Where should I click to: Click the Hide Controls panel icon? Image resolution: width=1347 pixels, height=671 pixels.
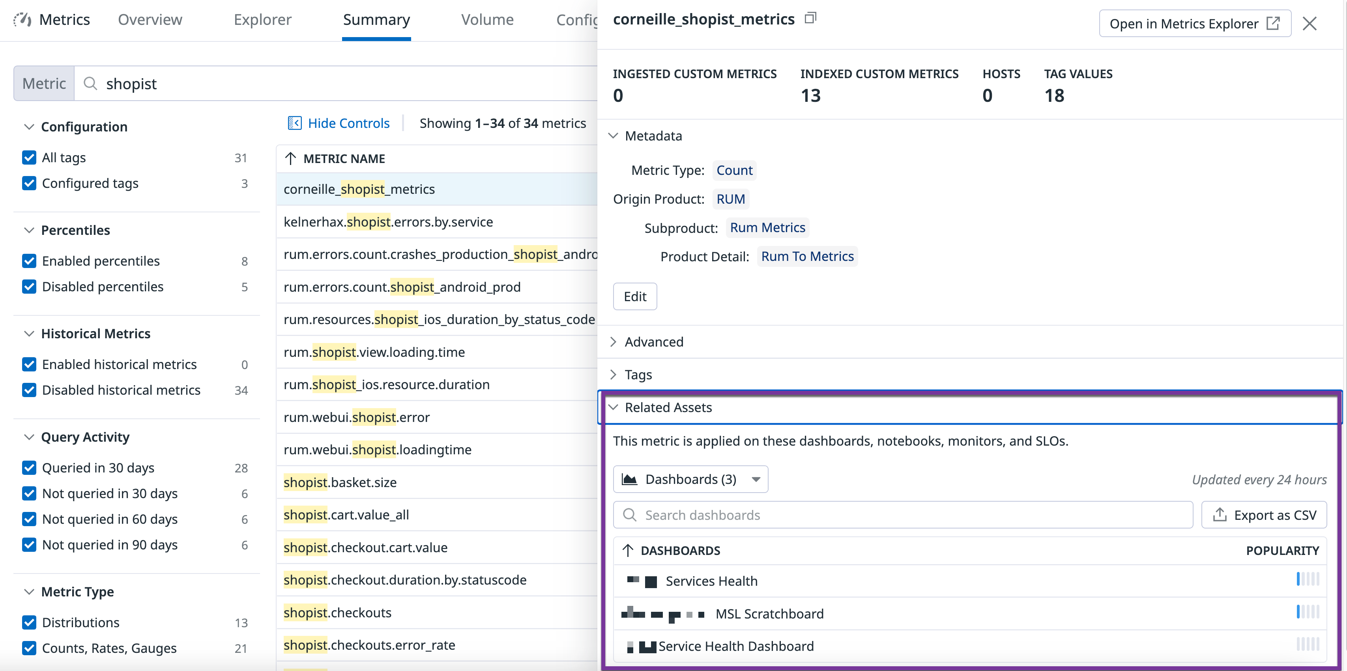coord(294,124)
